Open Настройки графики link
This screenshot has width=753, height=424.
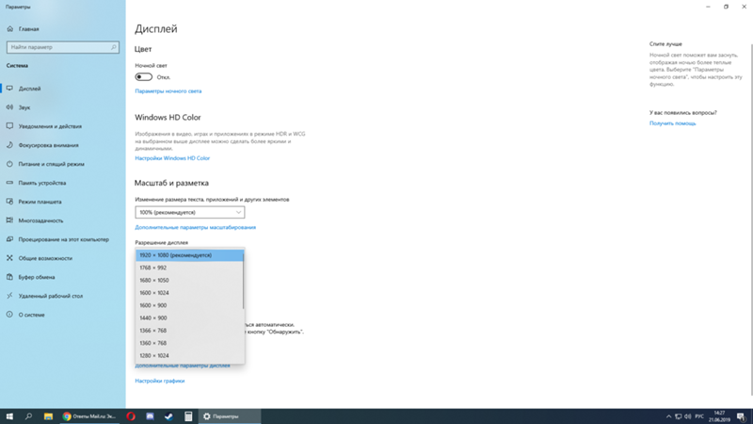tap(160, 381)
